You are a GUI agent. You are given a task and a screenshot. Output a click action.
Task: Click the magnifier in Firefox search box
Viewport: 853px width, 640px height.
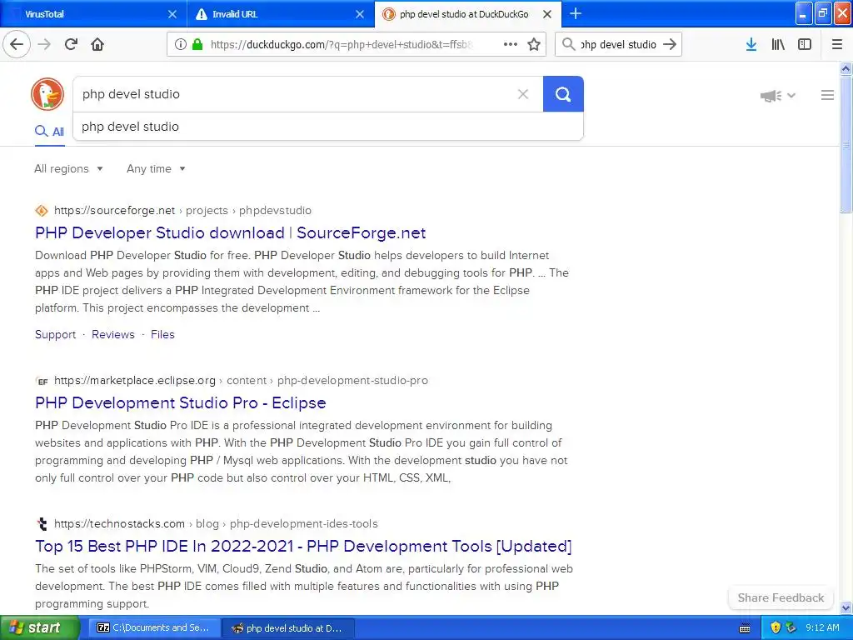[x=568, y=45]
